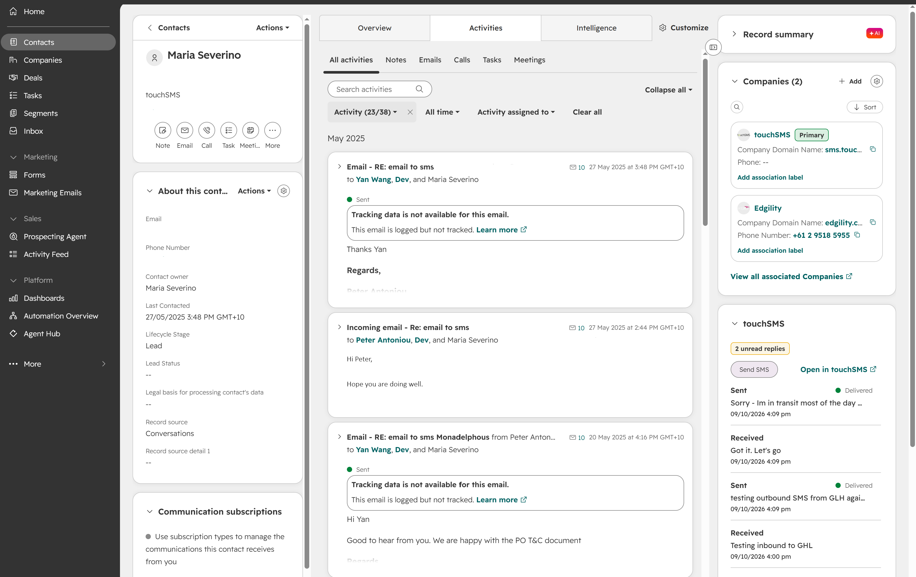Click the Send SMS button
Image resolution: width=916 pixels, height=577 pixels.
pyautogui.click(x=754, y=369)
